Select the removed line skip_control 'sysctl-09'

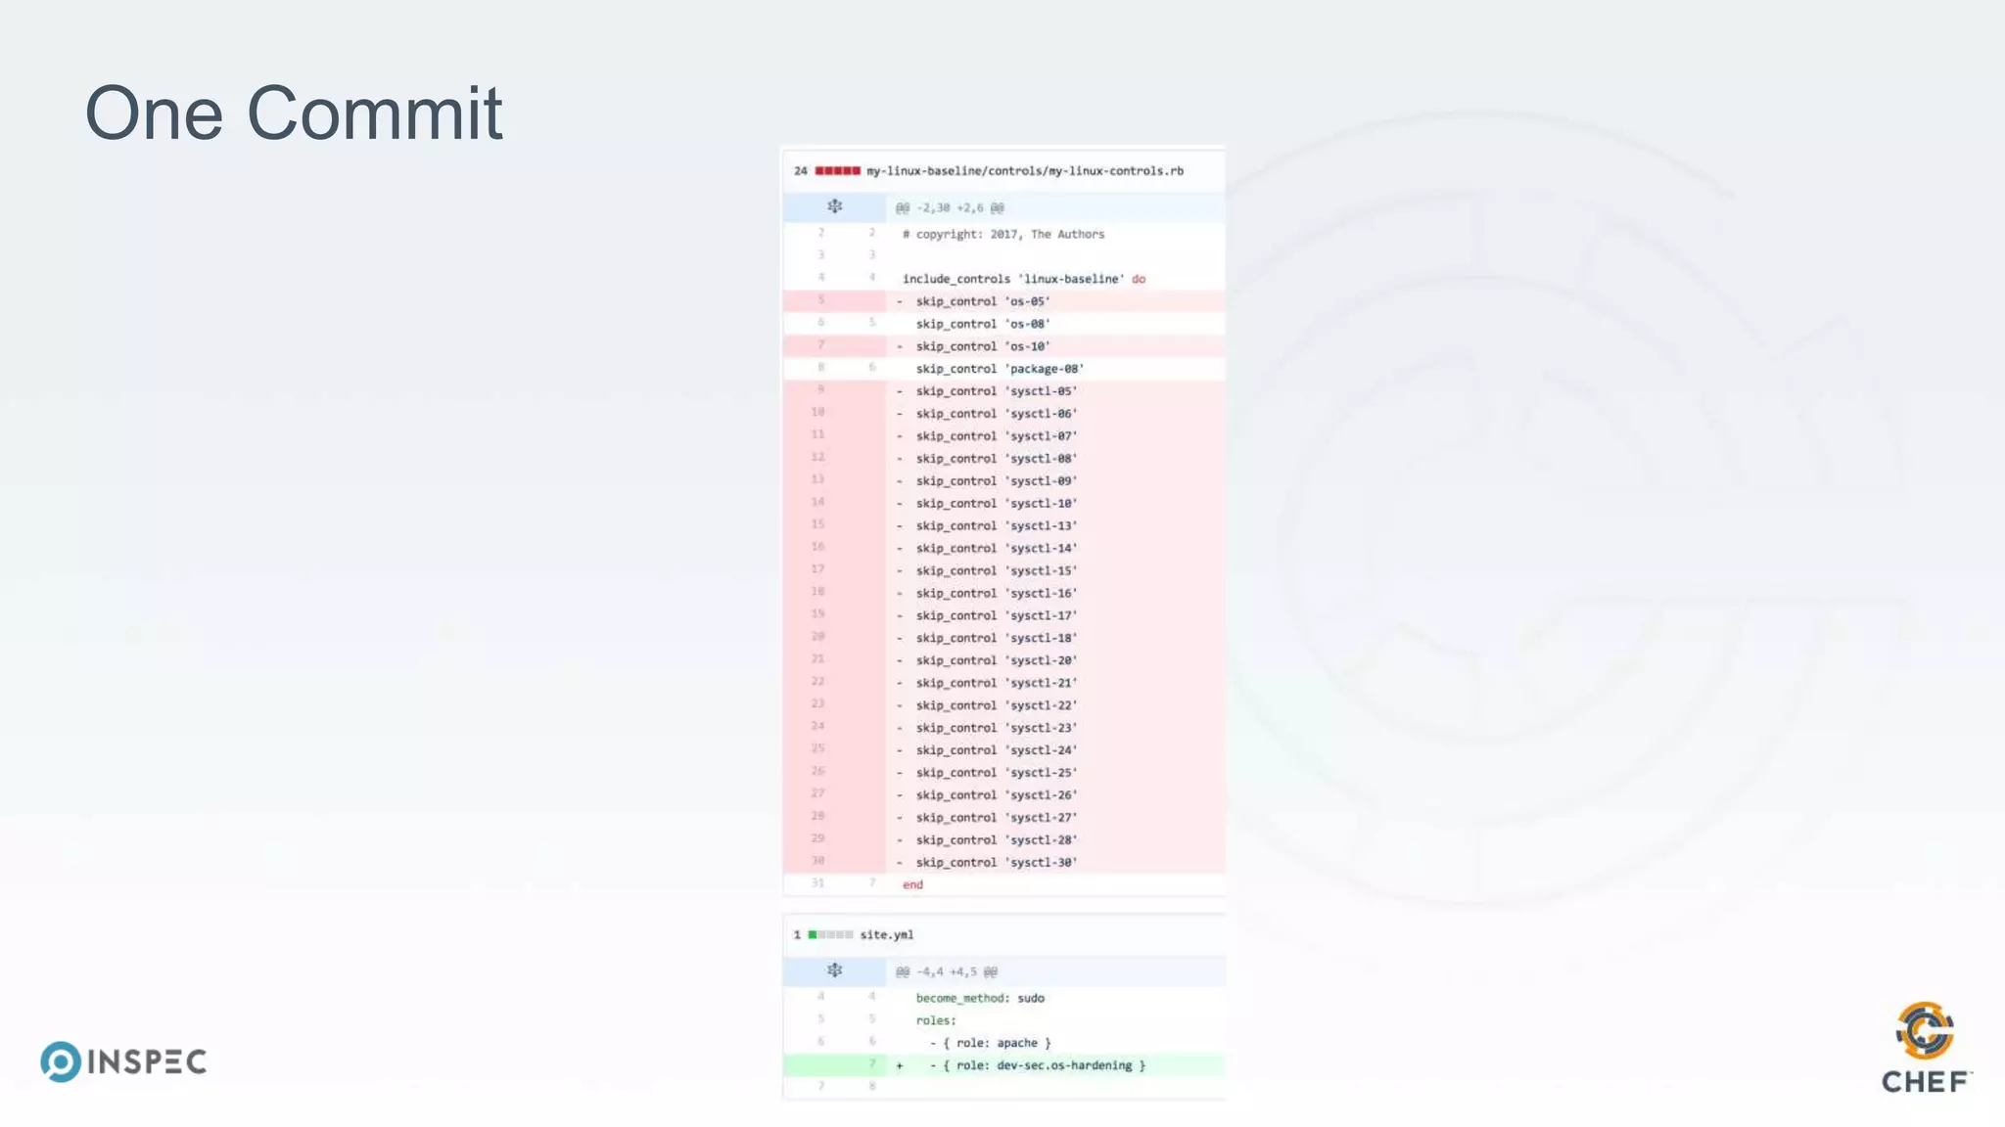click(x=1003, y=481)
